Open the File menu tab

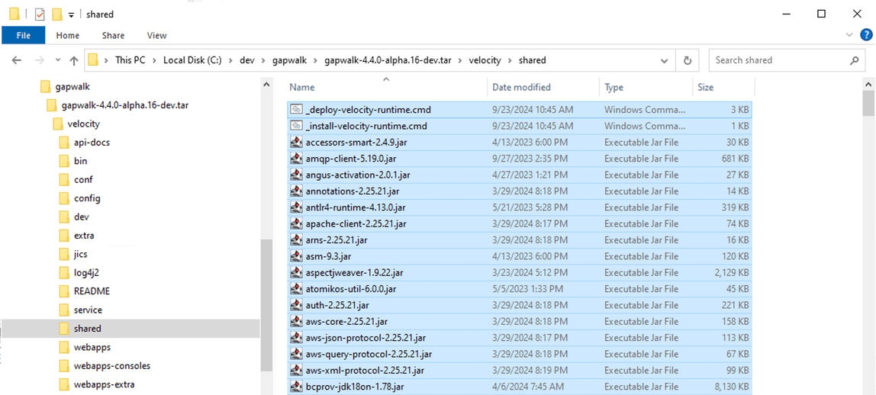(24, 35)
